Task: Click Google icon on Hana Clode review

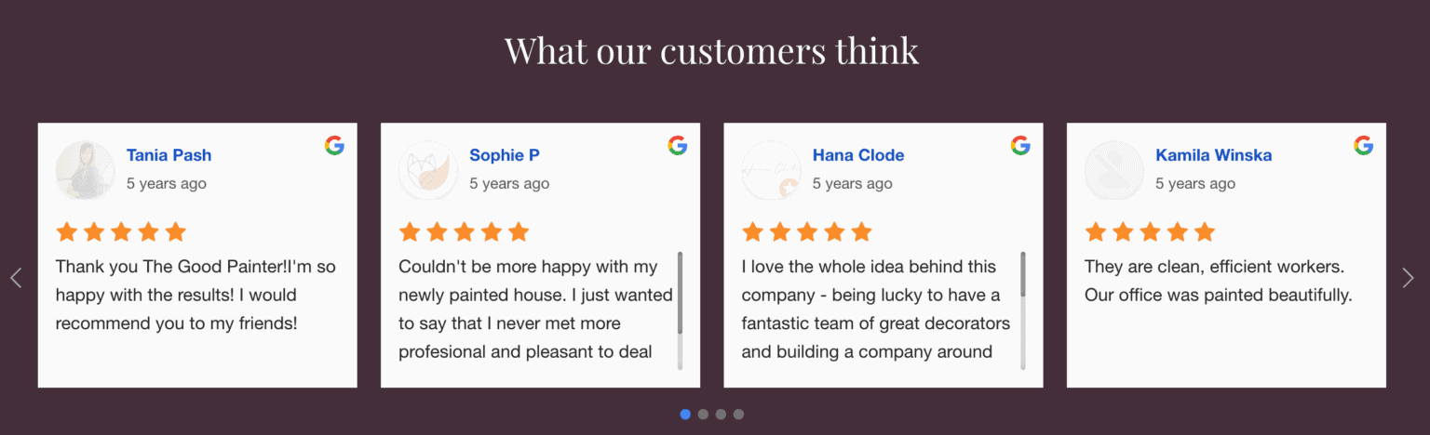Action: click(1020, 145)
